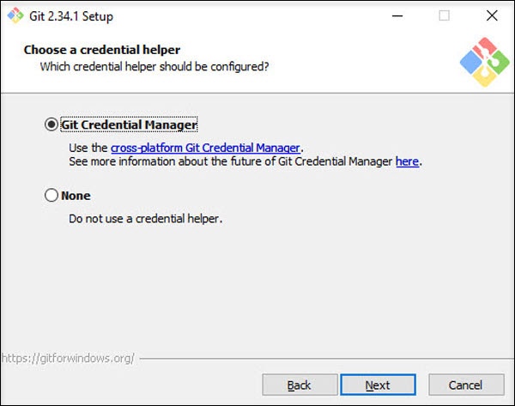This screenshot has height=406, width=515.
Task: Click the bold "Git Credential Manager" option label
Action: click(129, 124)
